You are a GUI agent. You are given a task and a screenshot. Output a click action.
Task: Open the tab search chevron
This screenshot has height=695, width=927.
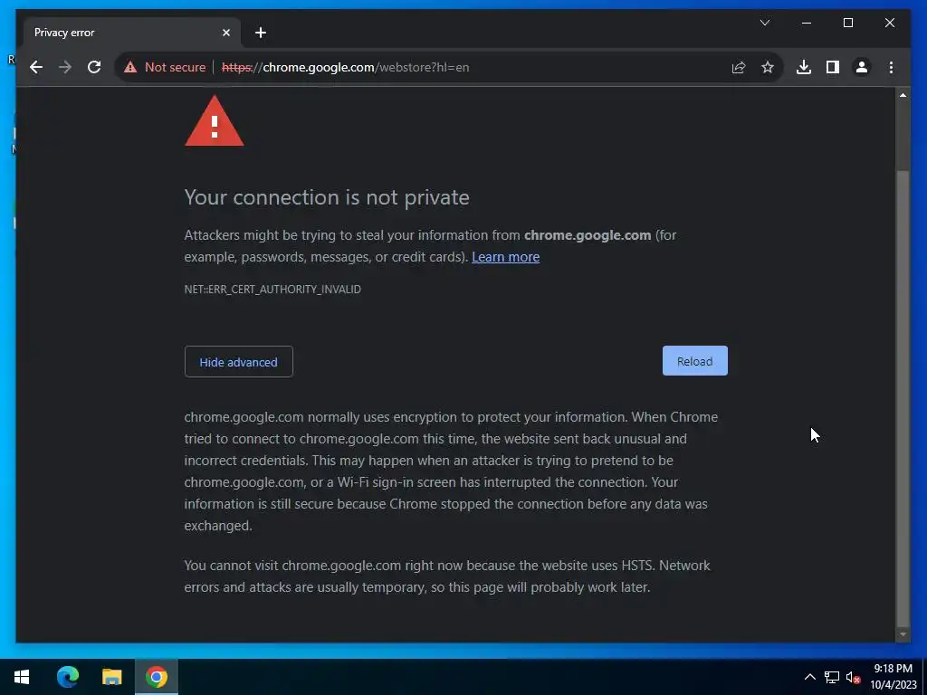tap(764, 23)
